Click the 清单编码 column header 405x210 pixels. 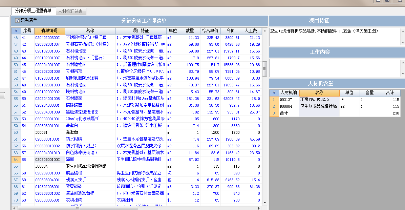coord(49,31)
